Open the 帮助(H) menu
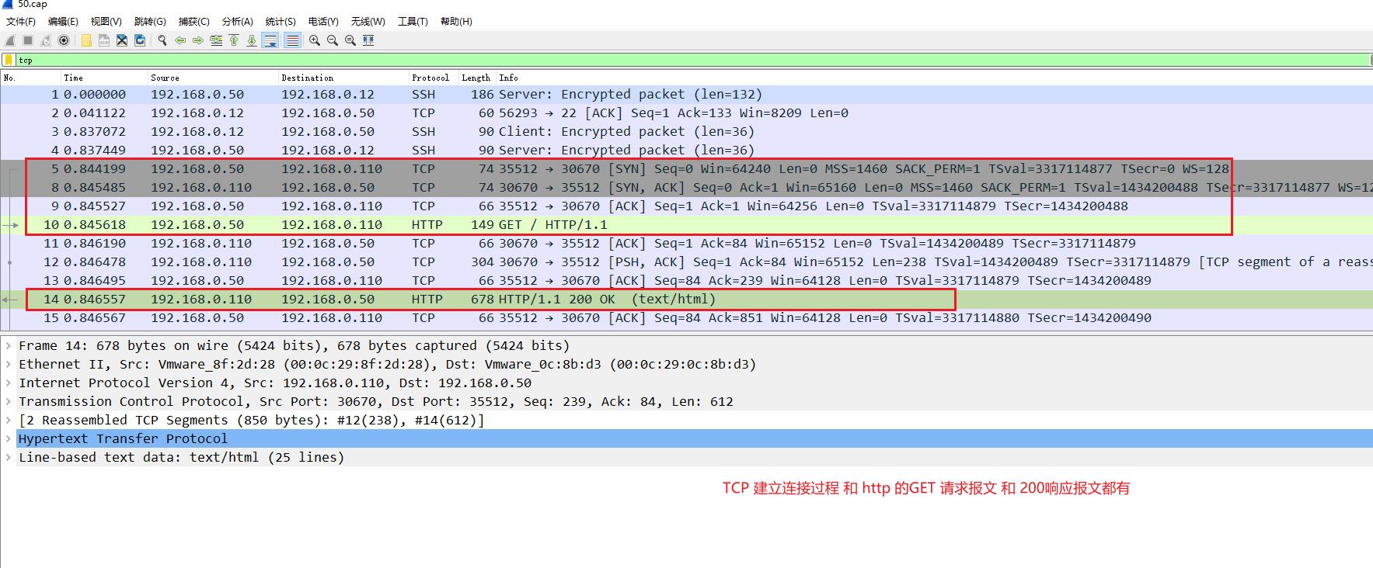This screenshot has width=1373, height=568. point(456,22)
